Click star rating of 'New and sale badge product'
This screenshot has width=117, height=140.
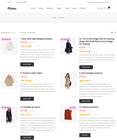coord(26,46)
